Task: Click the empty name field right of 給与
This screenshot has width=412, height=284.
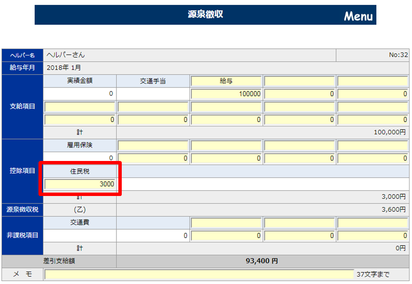Action: (x=300, y=81)
